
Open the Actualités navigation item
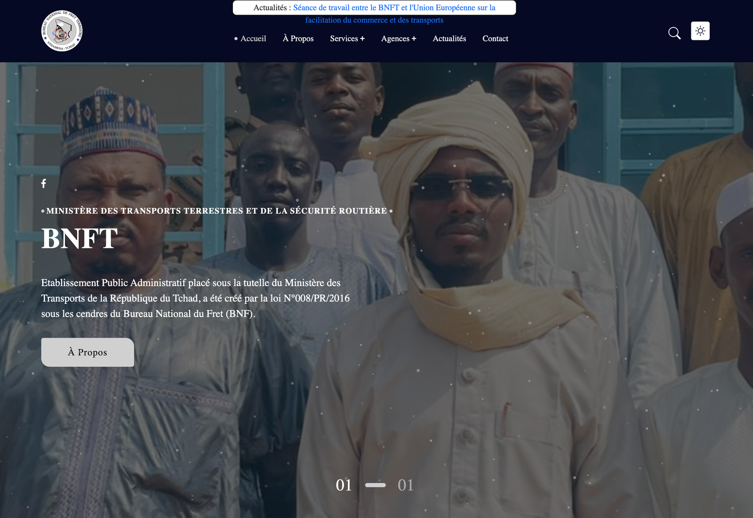(449, 39)
